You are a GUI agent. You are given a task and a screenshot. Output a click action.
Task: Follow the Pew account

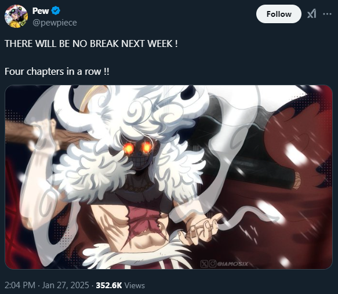[279, 14]
